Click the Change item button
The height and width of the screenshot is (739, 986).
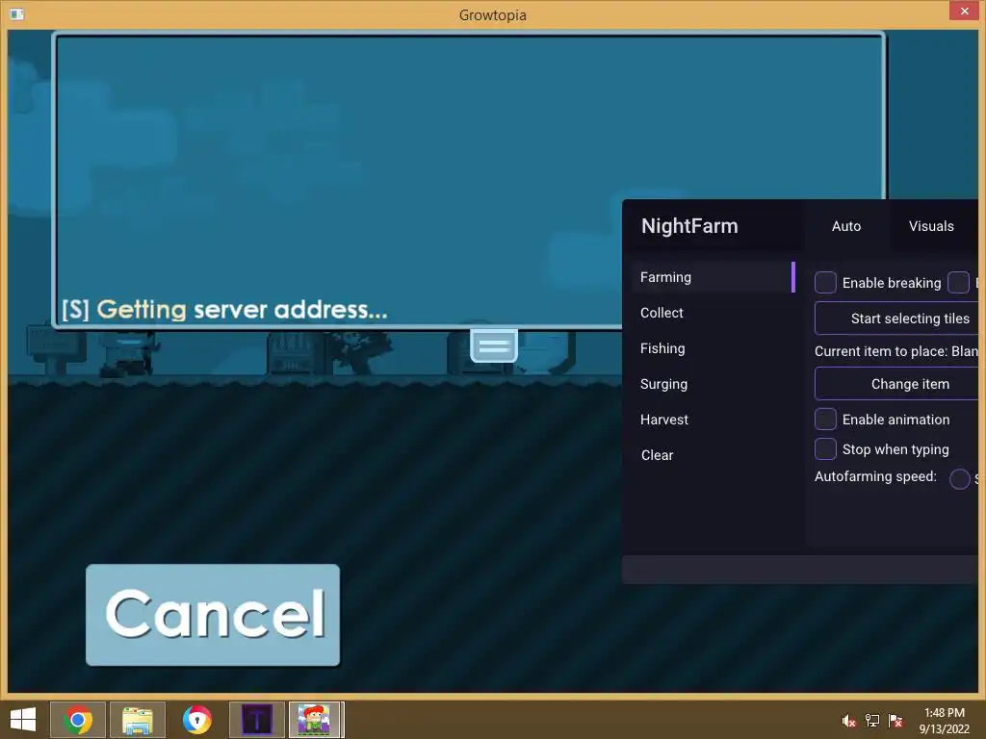tap(896, 384)
